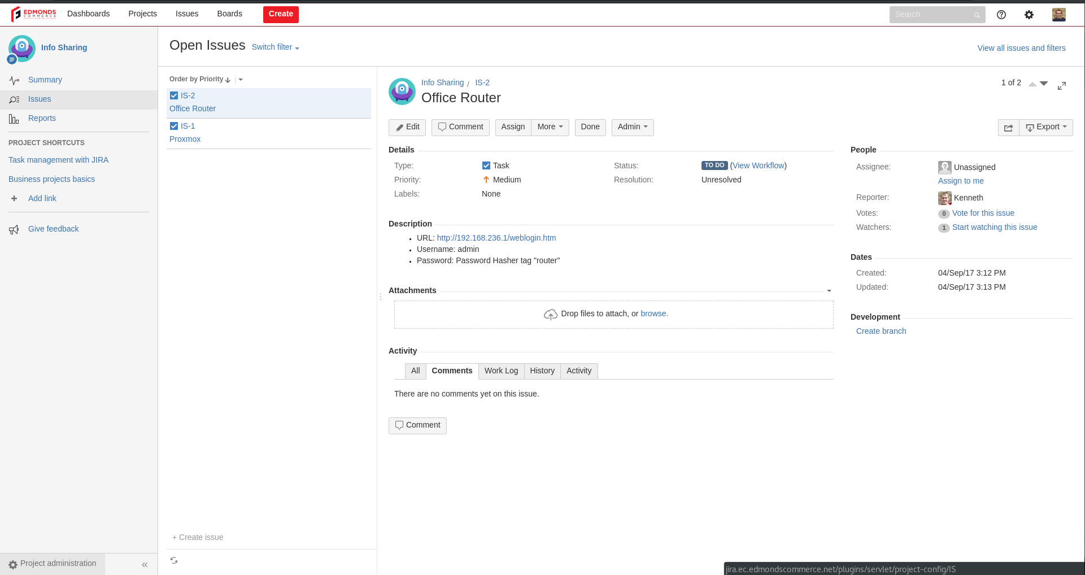Image resolution: width=1085 pixels, height=575 pixels.
Task: Select the Proxmox issue in list
Action: (269, 133)
